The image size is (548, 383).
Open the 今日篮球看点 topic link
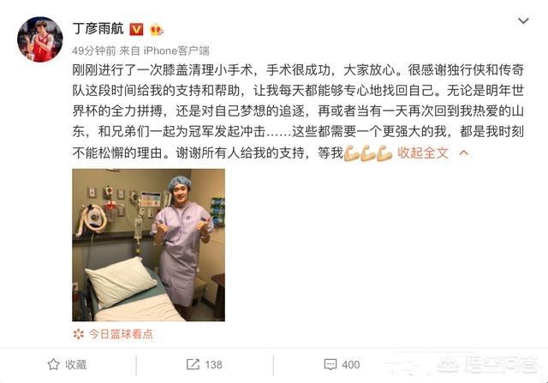click(x=121, y=334)
